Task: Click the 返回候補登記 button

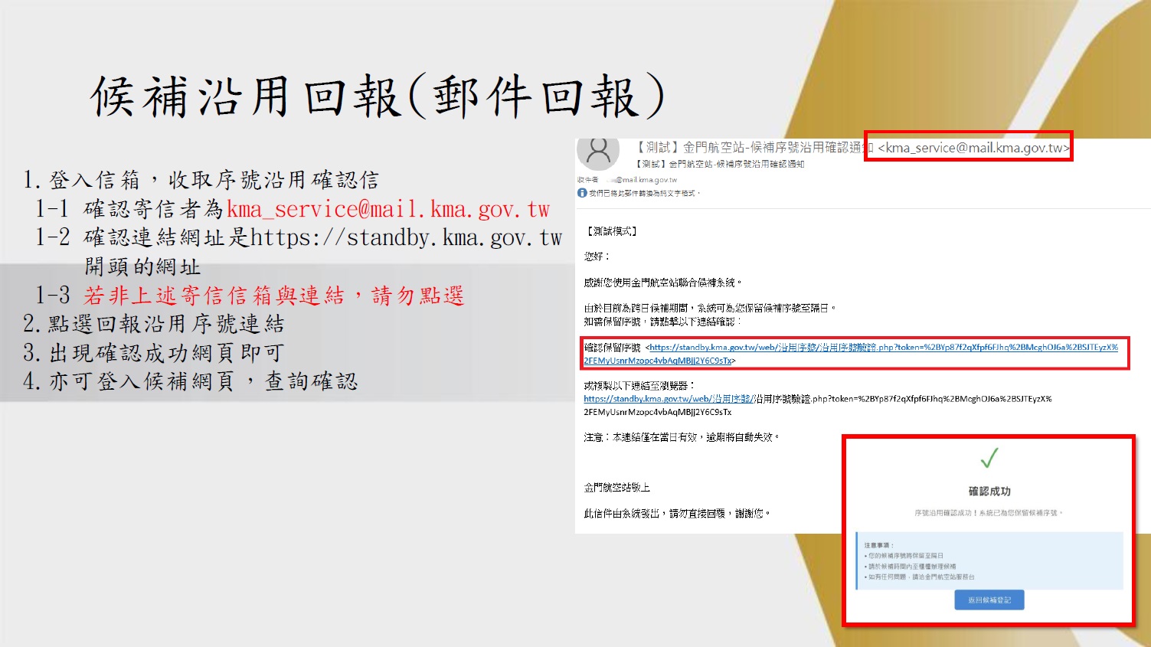Action: coord(989,600)
